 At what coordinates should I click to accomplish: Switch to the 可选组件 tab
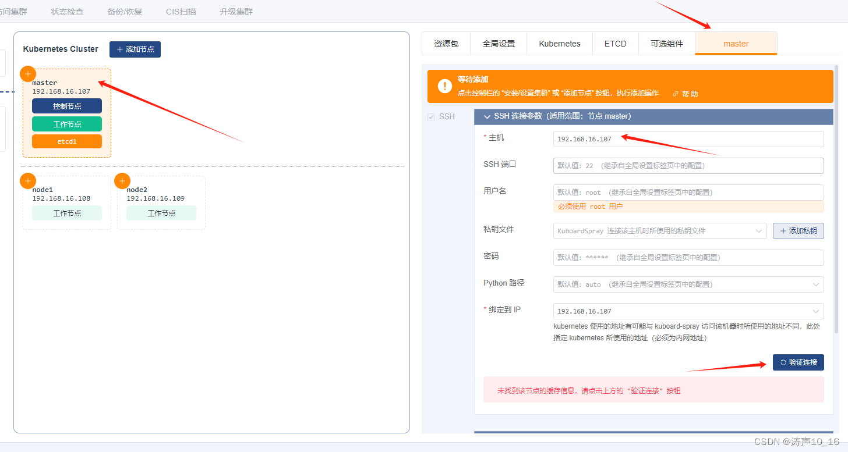coord(667,44)
